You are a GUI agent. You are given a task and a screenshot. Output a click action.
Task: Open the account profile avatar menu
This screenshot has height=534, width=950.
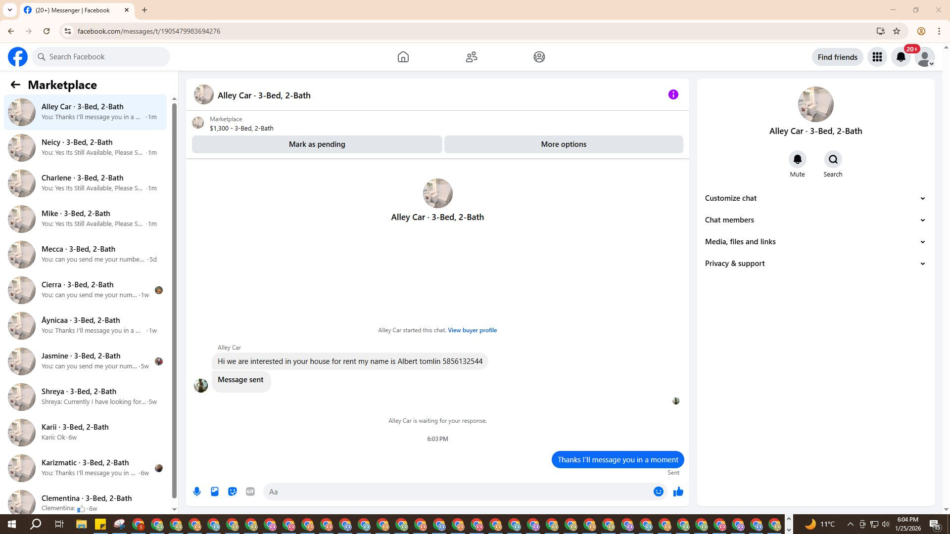tap(925, 57)
